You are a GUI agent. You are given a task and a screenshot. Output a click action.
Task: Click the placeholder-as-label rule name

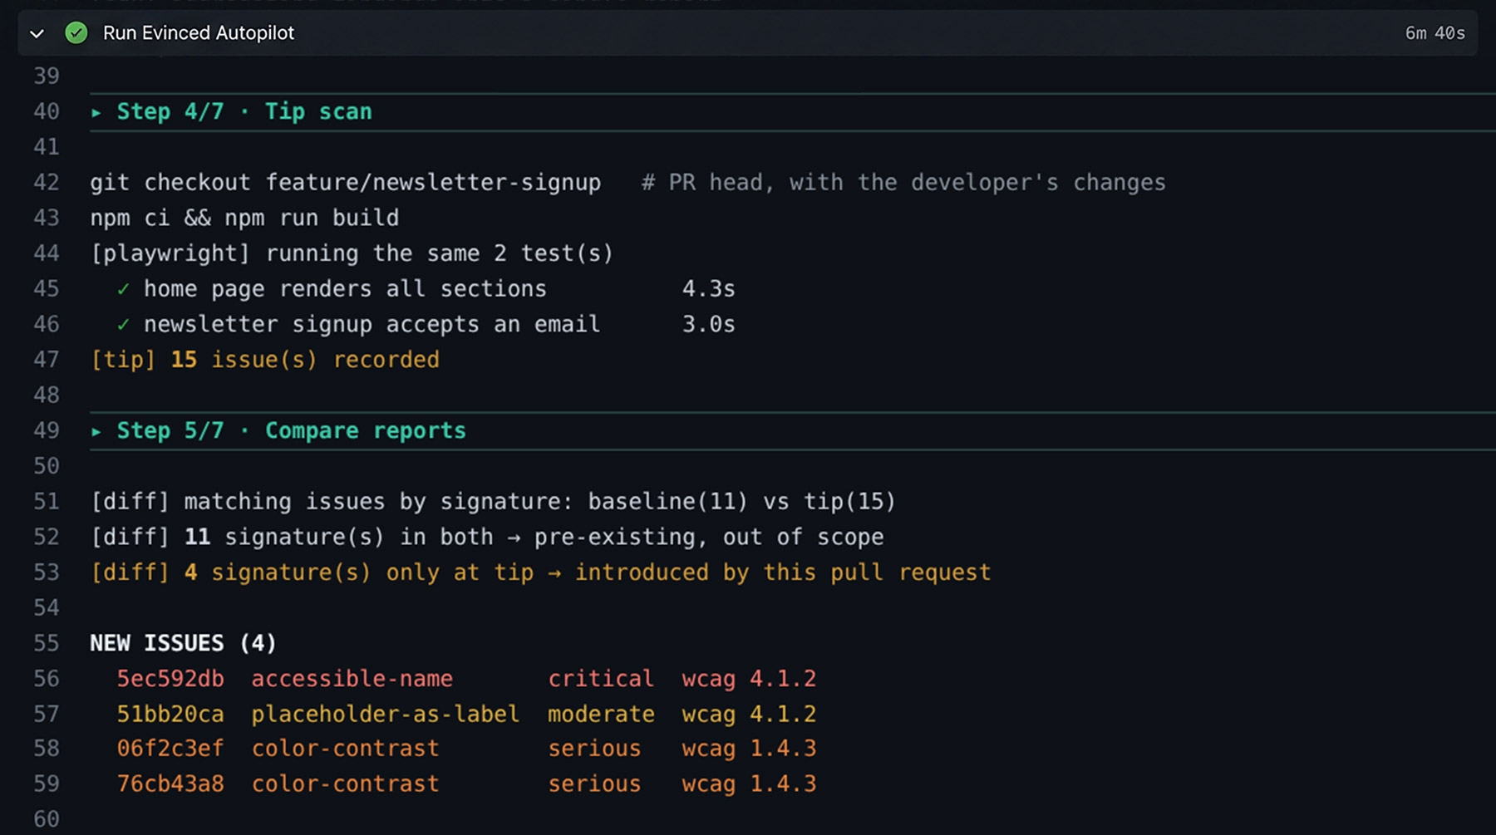[385, 714]
